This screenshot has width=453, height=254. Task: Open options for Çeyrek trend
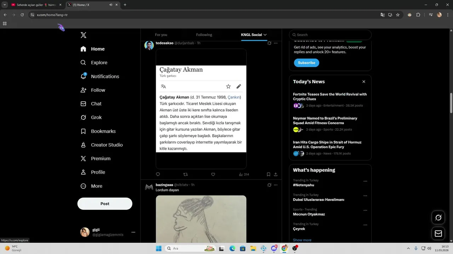pyautogui.click(x=365, y=225)
